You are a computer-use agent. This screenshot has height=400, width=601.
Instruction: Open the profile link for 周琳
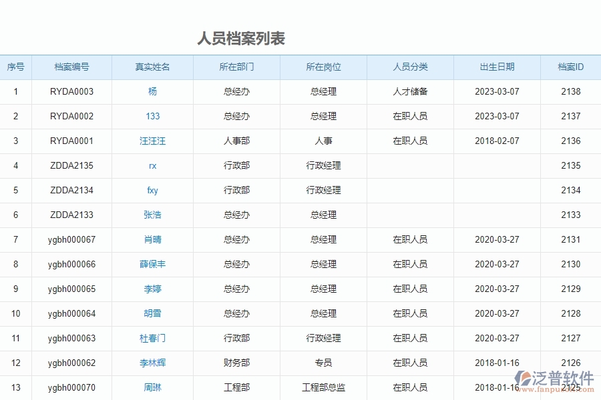152,387
